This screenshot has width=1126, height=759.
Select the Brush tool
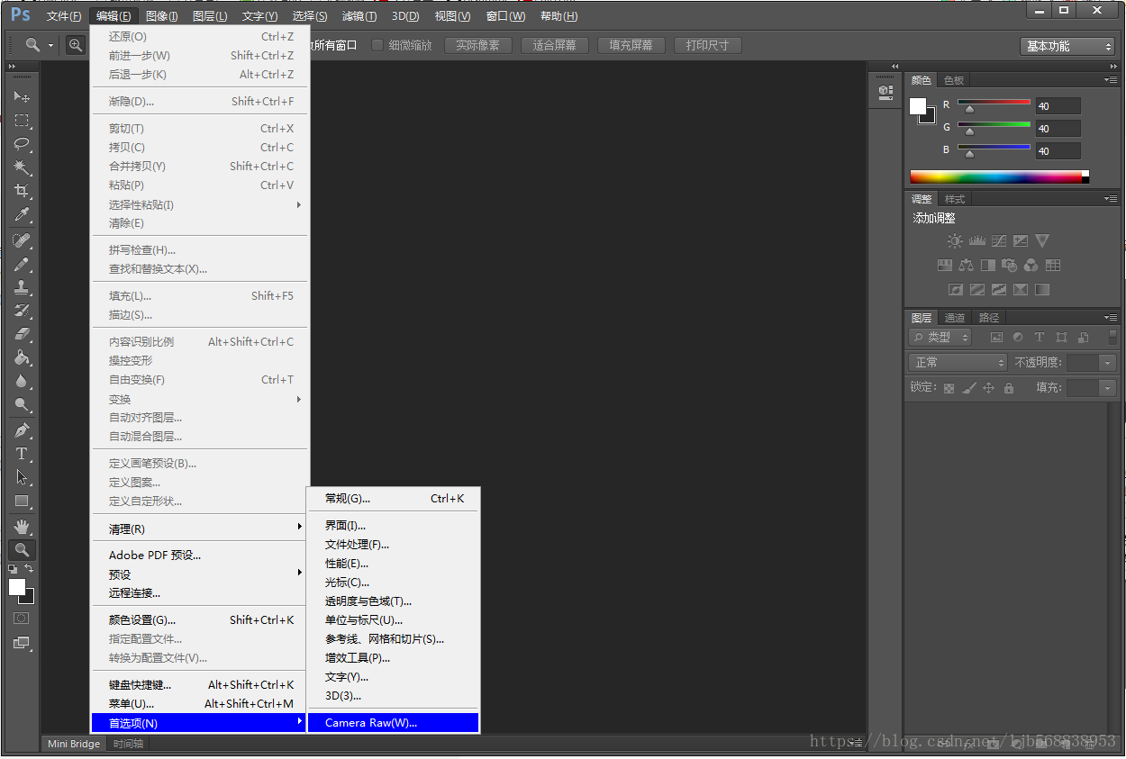[22, 264]
